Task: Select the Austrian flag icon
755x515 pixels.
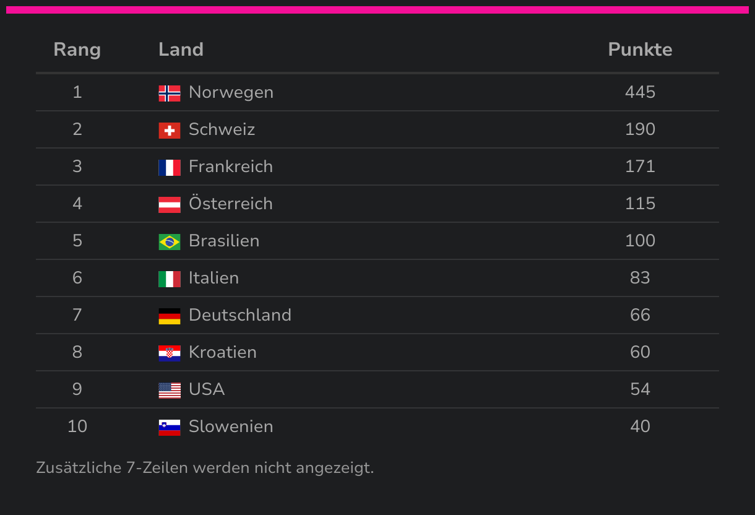Action: coord(169,204)
